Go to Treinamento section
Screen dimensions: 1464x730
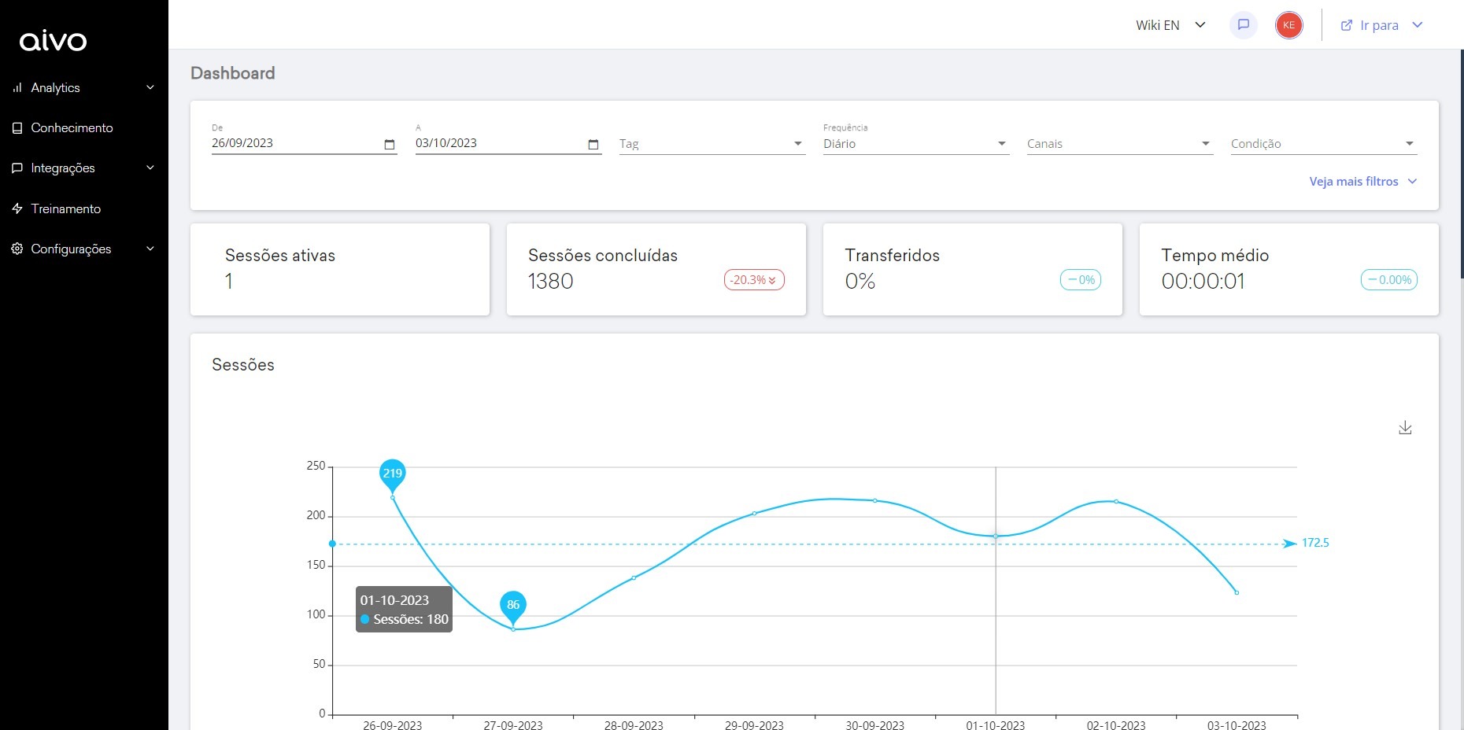click(66, 208)
